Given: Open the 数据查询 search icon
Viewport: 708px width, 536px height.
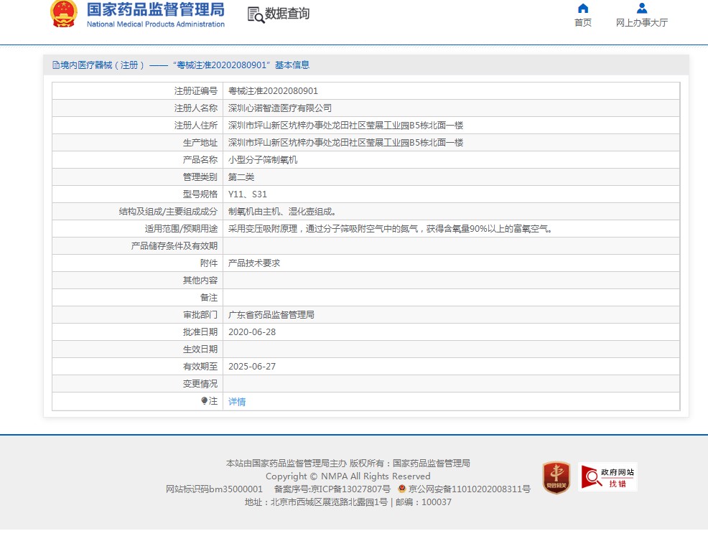Looking at the screenshot, I should 256,15.
